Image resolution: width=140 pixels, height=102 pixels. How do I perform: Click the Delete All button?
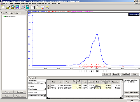pyautogui.click(x=116, y=74)
